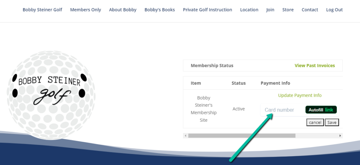
Task: Click horizontal scrollbar left arrow
Action: click(185, 135)
